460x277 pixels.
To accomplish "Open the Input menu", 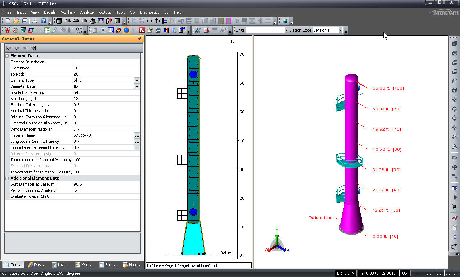I will pos(21,12).
